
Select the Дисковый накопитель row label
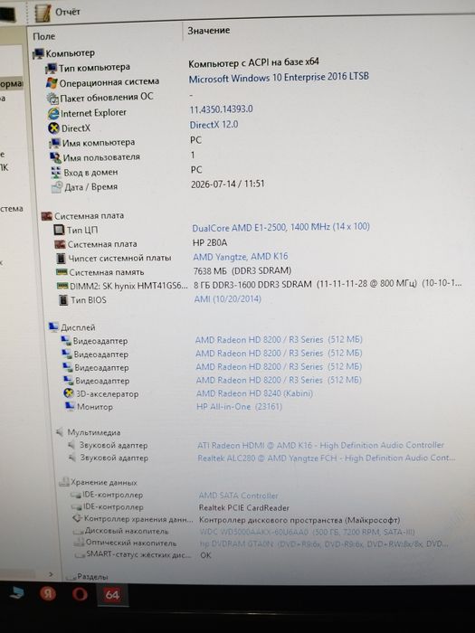click(x=127, y=531)
